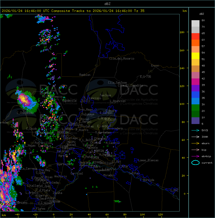This screenshot has height=218, width=215.
Task: Click the 'M_Caseros' map label
Action: point(113,143)
